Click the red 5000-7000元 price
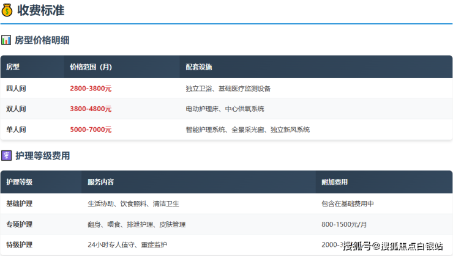This screenshot has width=453, height=256. point(91,130)
